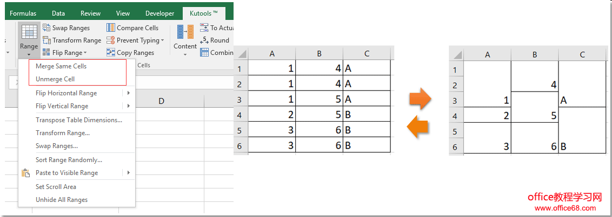Click the Swap Ranges icon
Screen dimensions: 612x217
coord(46,28)
